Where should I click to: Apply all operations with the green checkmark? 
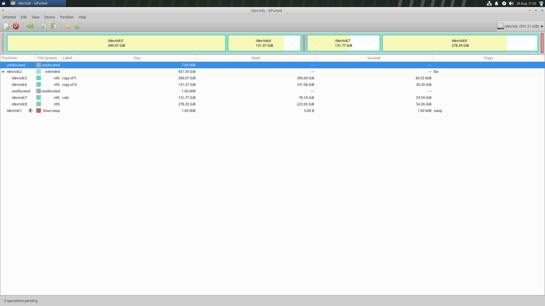[77, 26]
